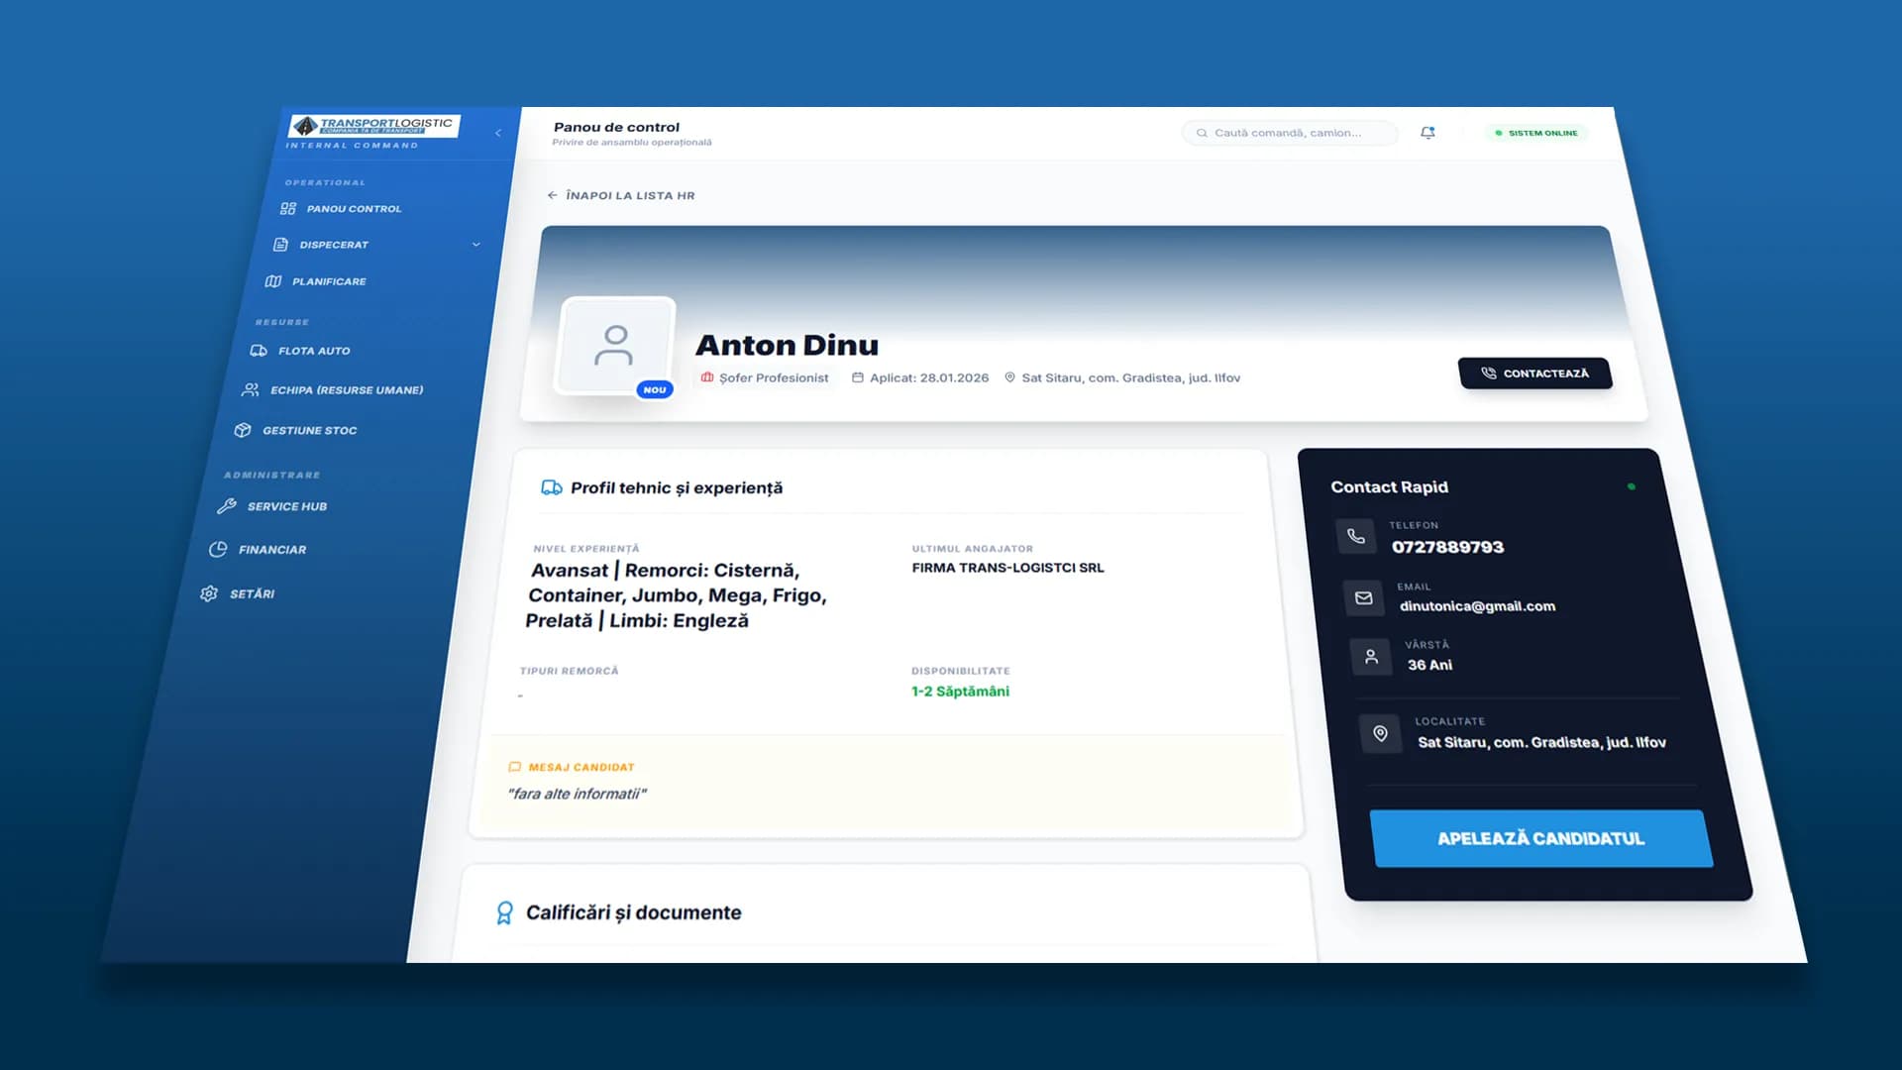Click the candidate avatar placeholder

(616, 347)
